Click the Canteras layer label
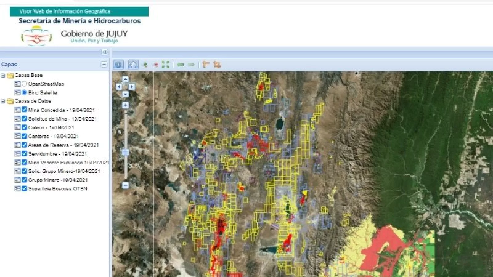Image resolution: width=493 pixels, height=277 pixels. (53, 136)
